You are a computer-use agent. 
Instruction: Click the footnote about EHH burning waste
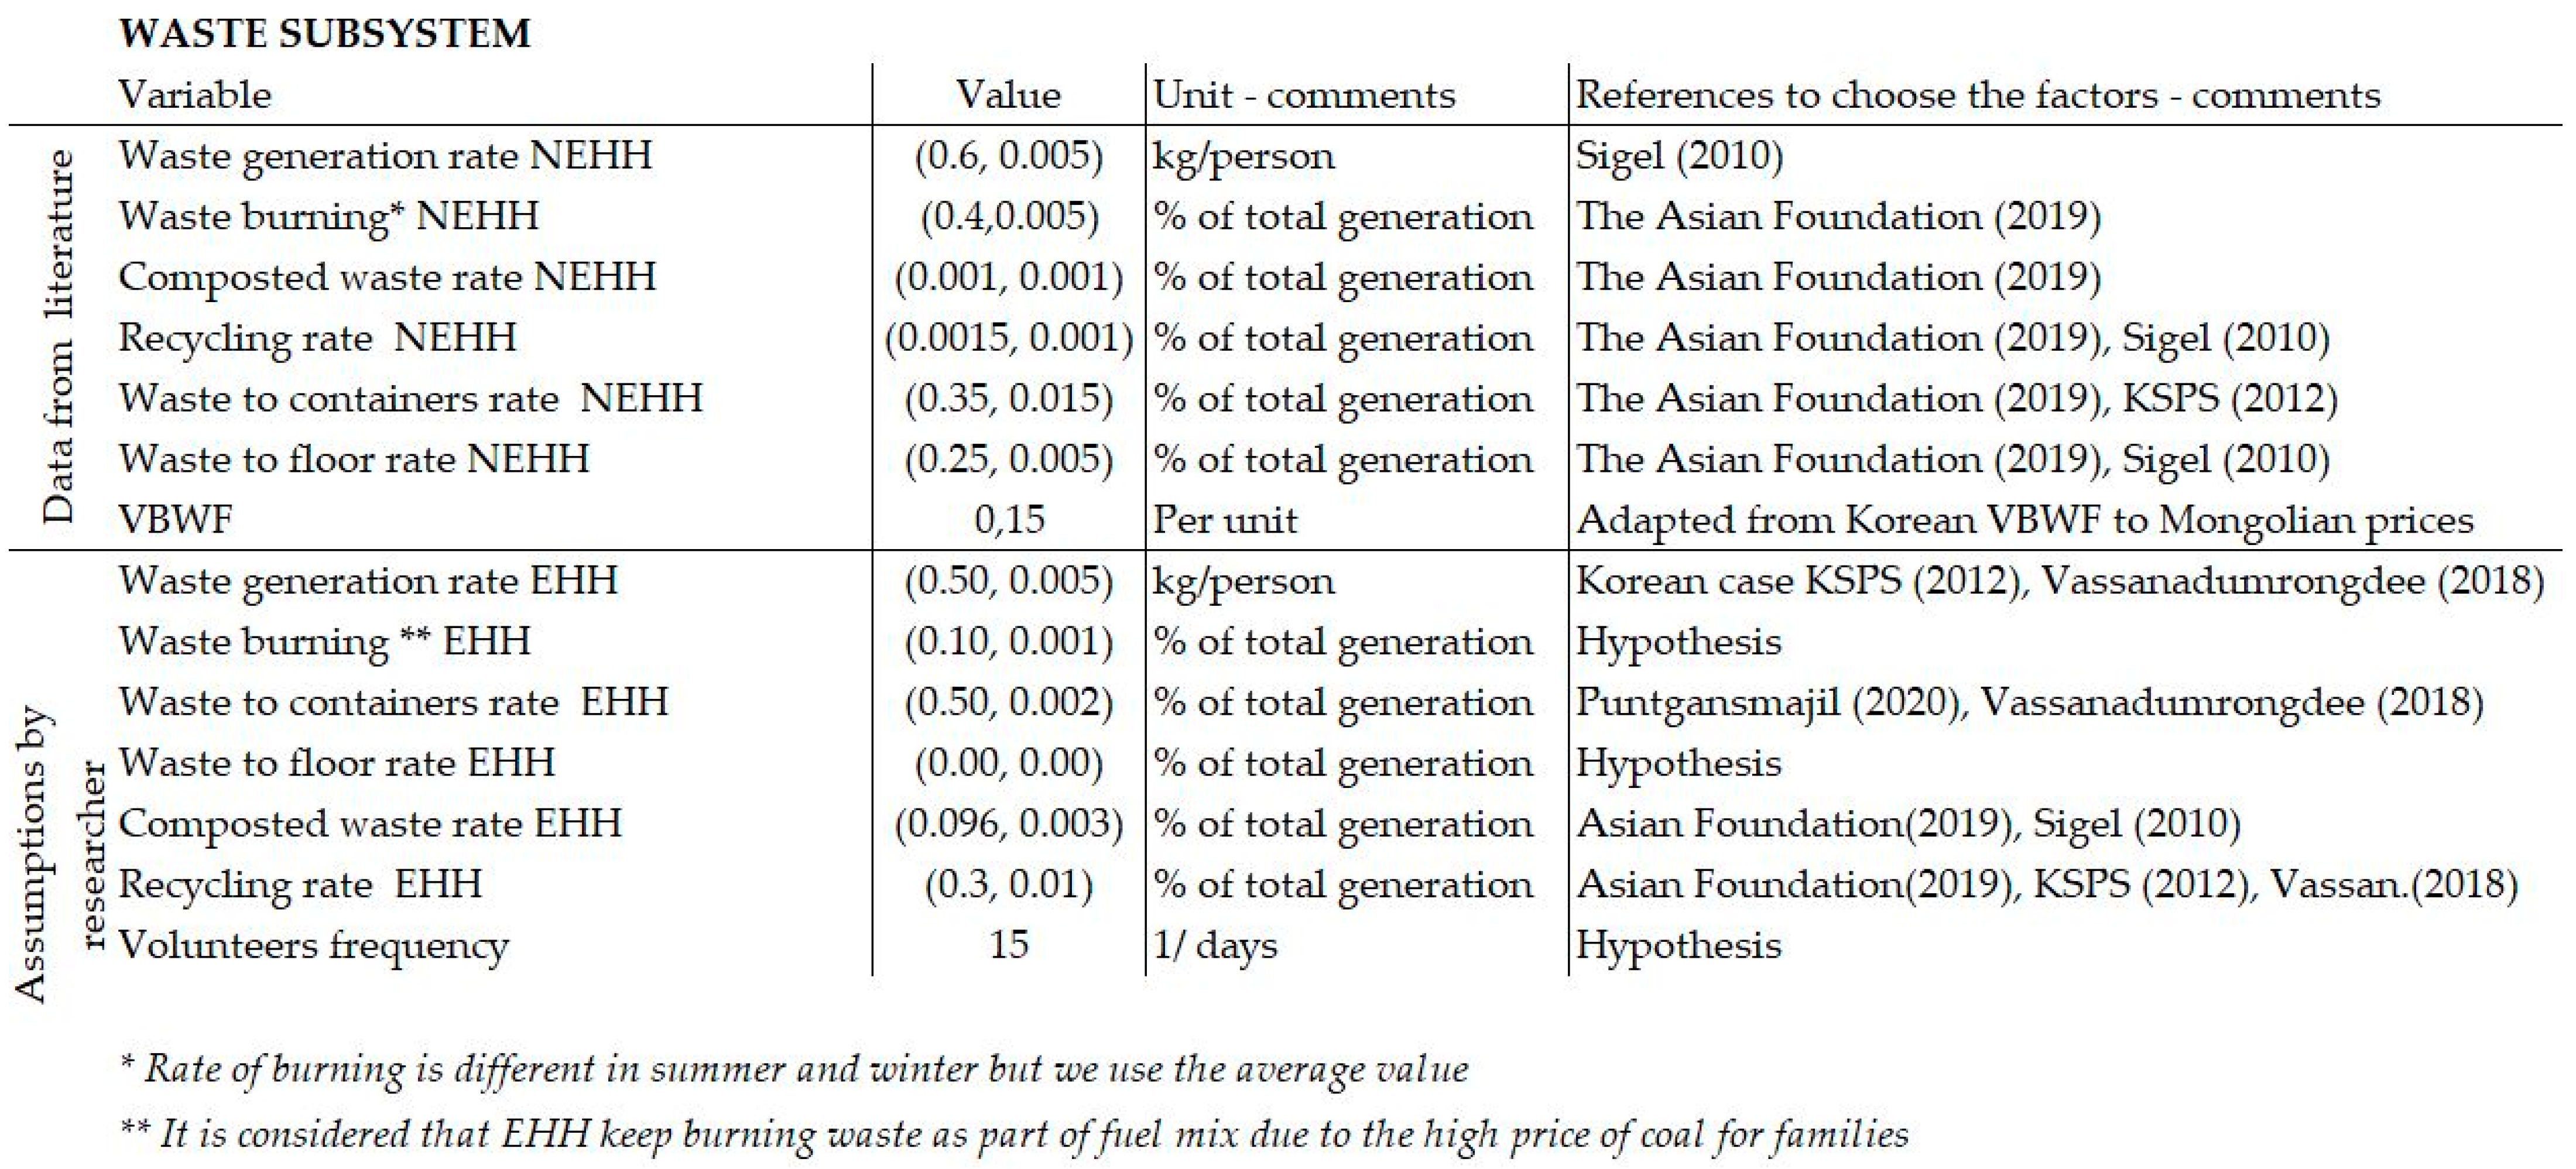point(1013,1134)
